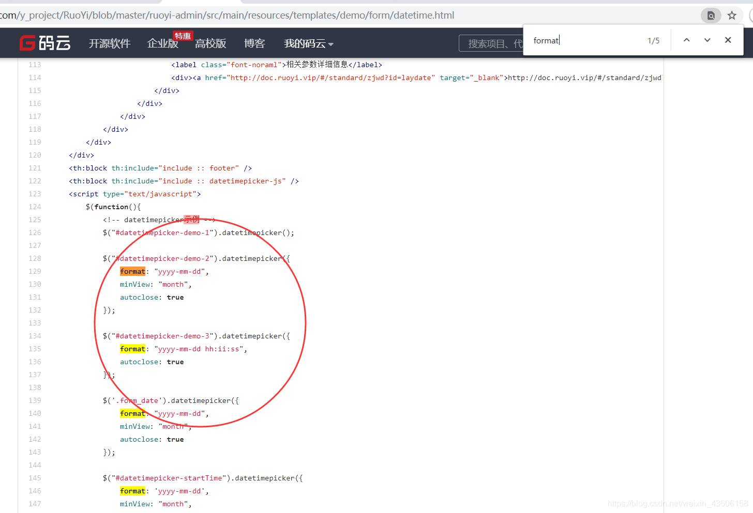Click the 搜索项目 search box
Screen dimensions: 753x513
491,43
